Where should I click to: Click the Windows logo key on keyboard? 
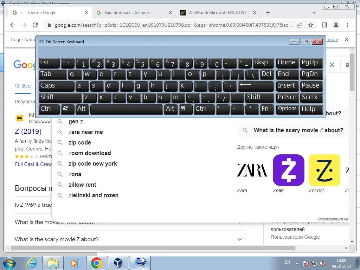click(67, 109)
